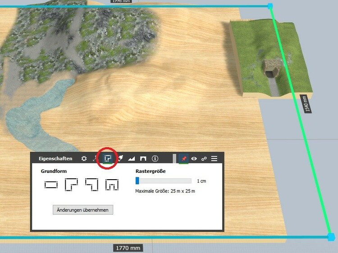Click the '1 cm' grid size value
This screenshot has width=338, height=253.
(x=201, y=181)
